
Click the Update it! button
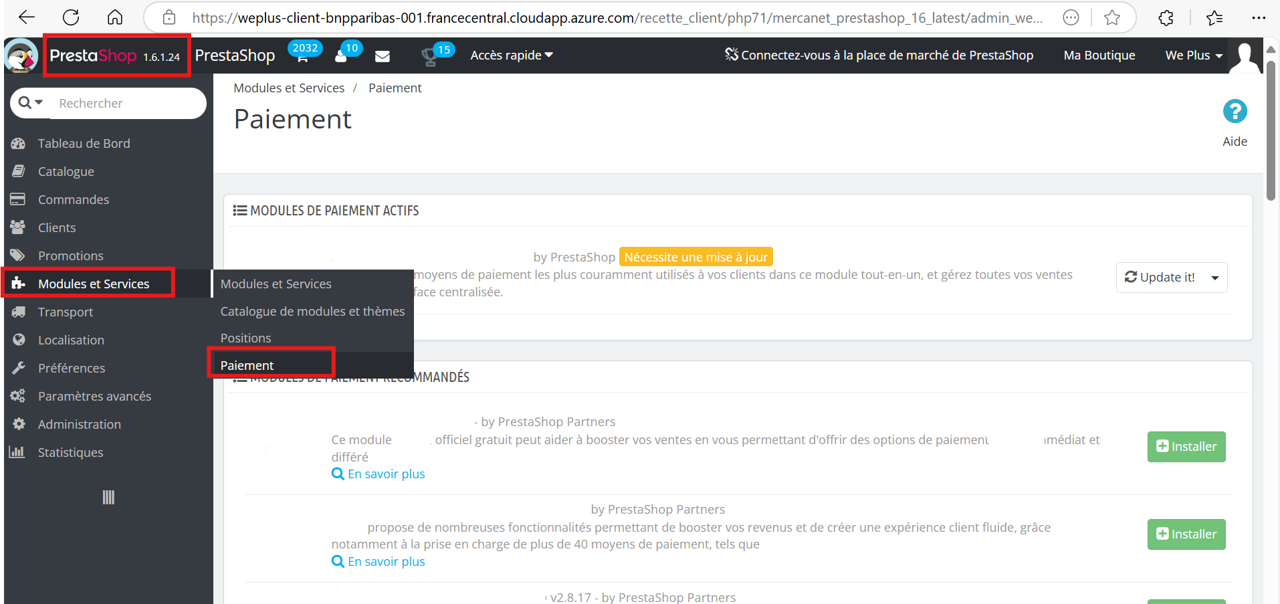1160,278
